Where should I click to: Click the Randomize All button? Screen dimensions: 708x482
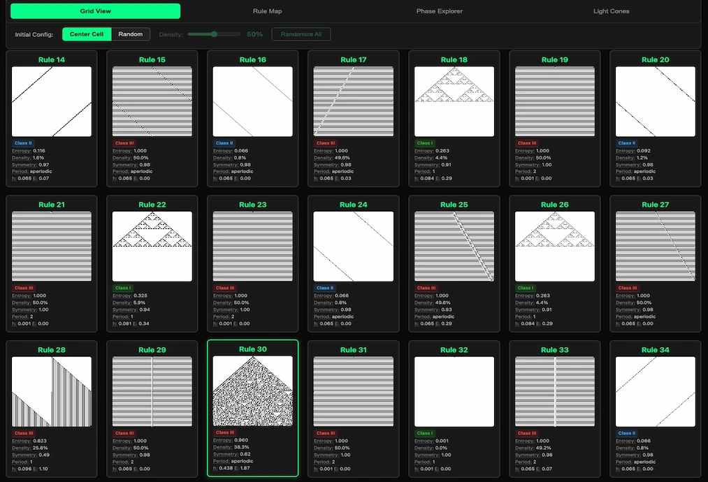301,34
